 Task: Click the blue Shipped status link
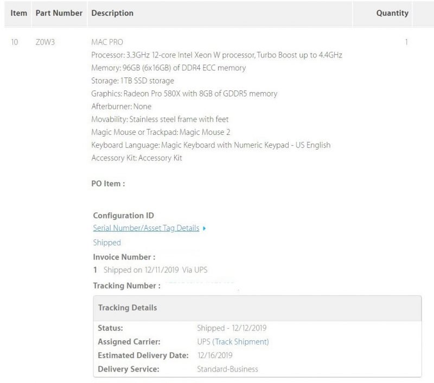[x=107, y=243]
